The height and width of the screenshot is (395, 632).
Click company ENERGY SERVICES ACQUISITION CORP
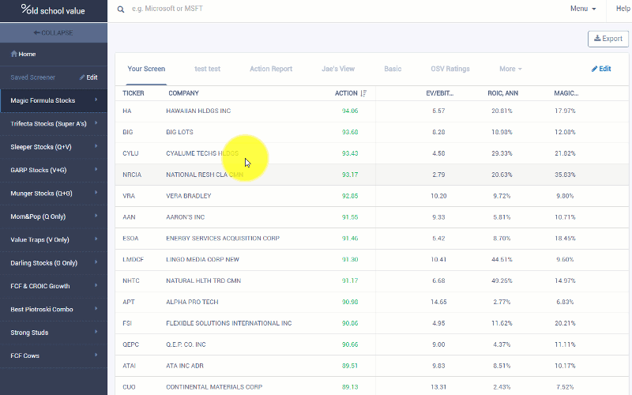(223, 239)
